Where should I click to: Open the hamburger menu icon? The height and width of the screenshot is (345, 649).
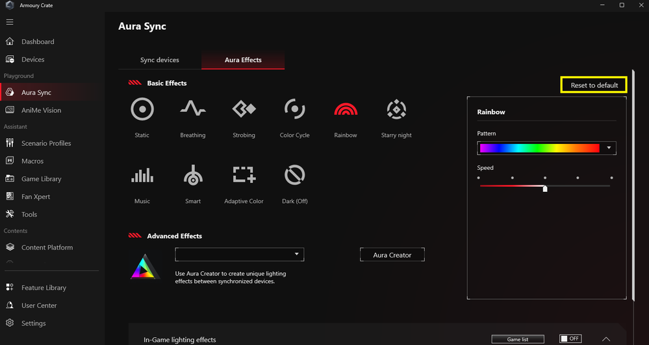pos(10,22)
